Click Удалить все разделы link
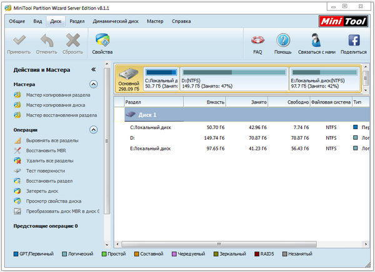 pyautogui.click(x=50, y=161)
